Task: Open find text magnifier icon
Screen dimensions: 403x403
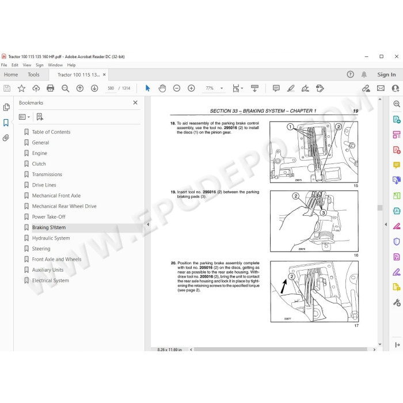Action: click(65, 89)
